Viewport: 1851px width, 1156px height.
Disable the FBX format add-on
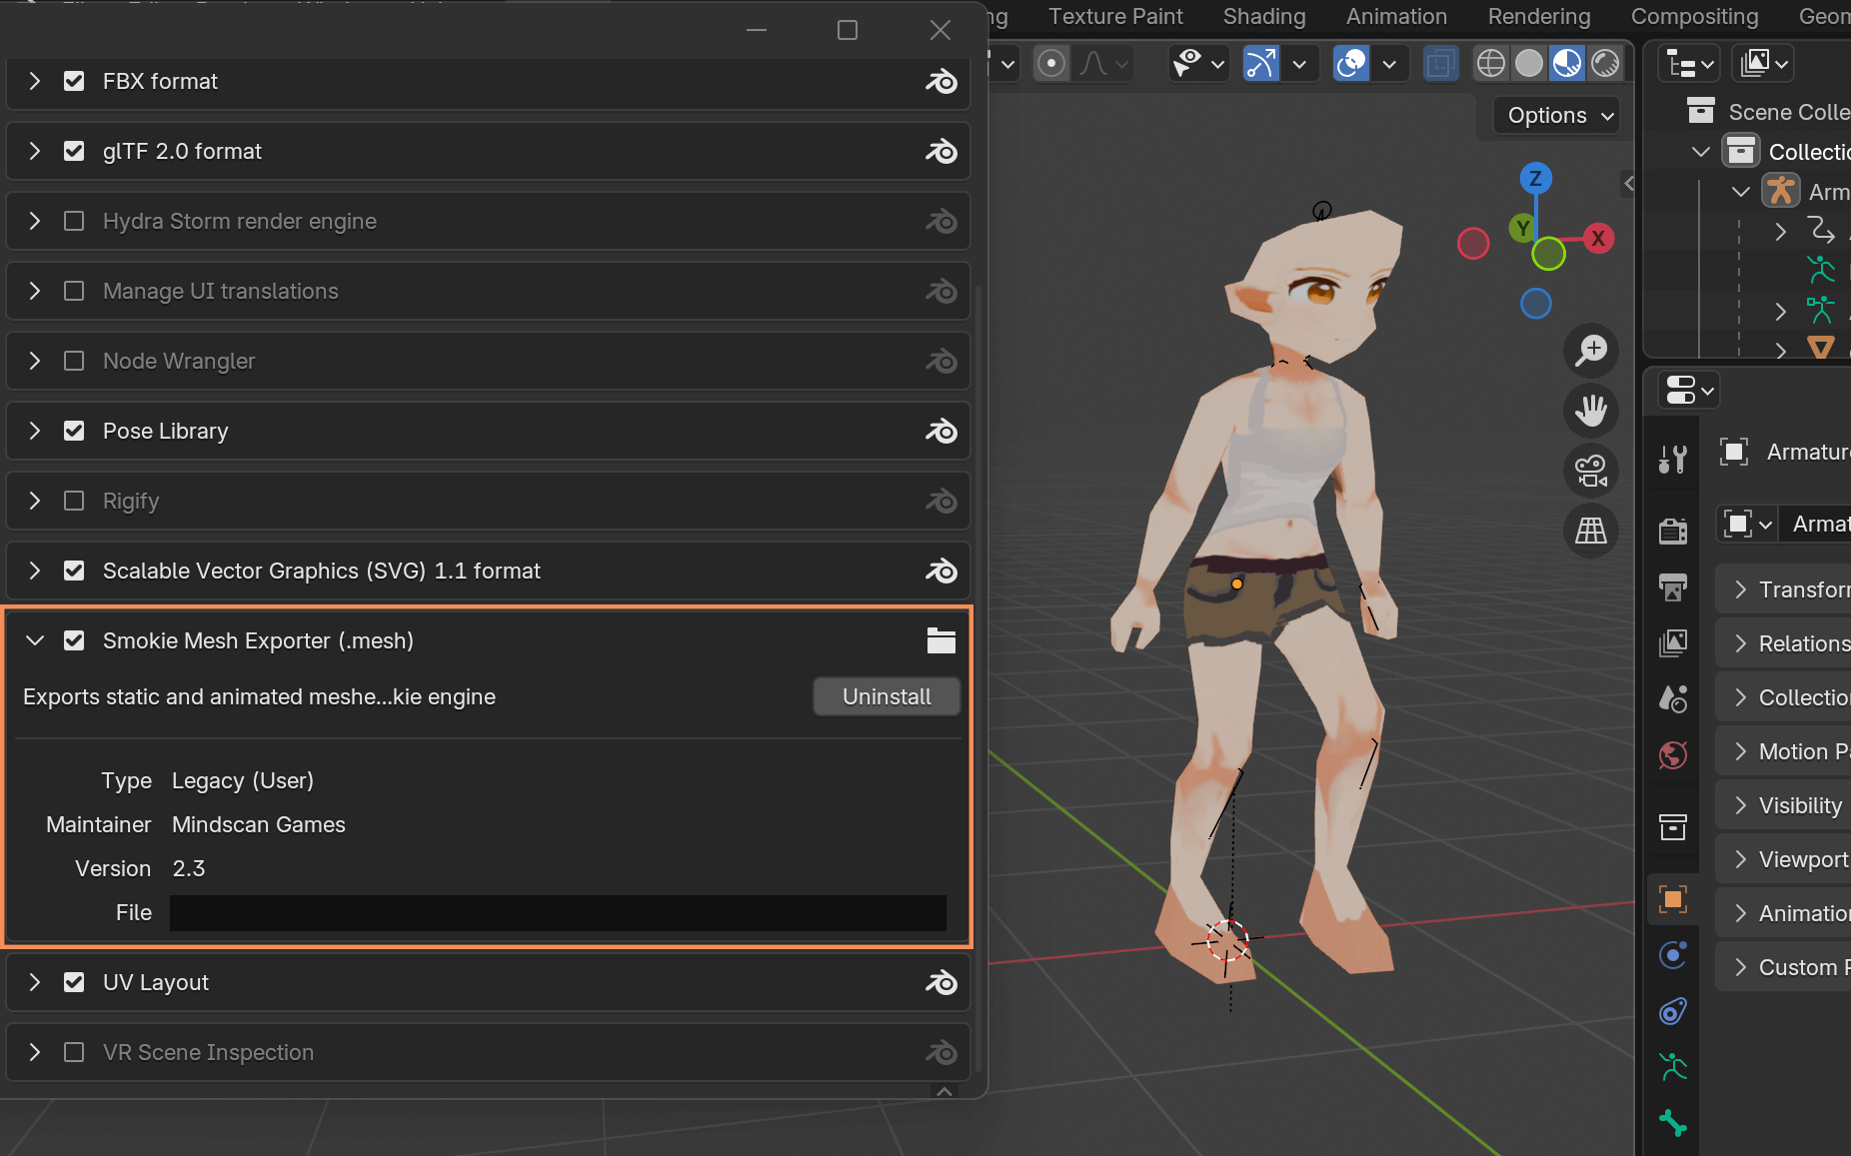coord(74,81)
